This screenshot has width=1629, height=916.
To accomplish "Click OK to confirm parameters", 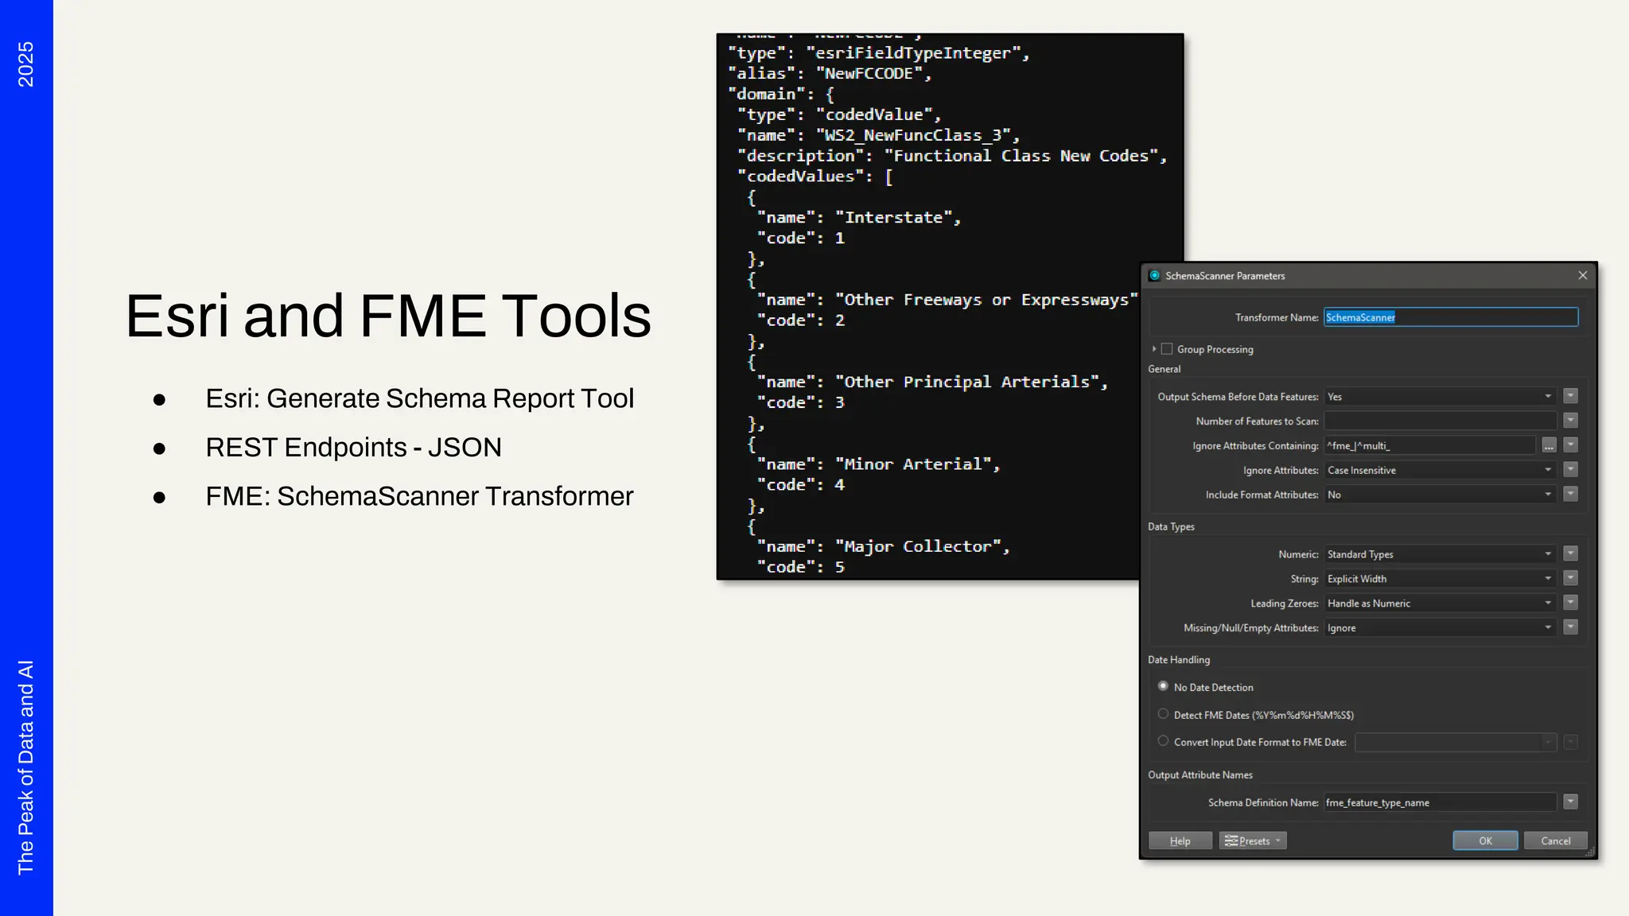I will pos(1485,841).
